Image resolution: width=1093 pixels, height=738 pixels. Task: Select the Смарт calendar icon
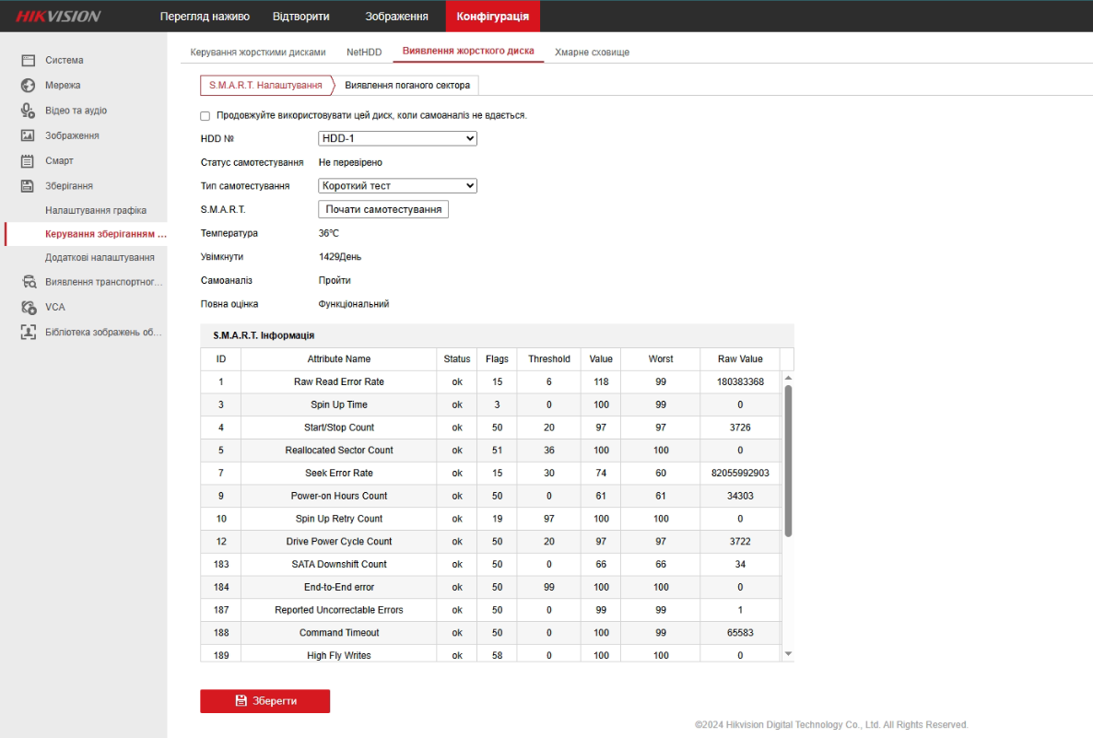(28, 160)
